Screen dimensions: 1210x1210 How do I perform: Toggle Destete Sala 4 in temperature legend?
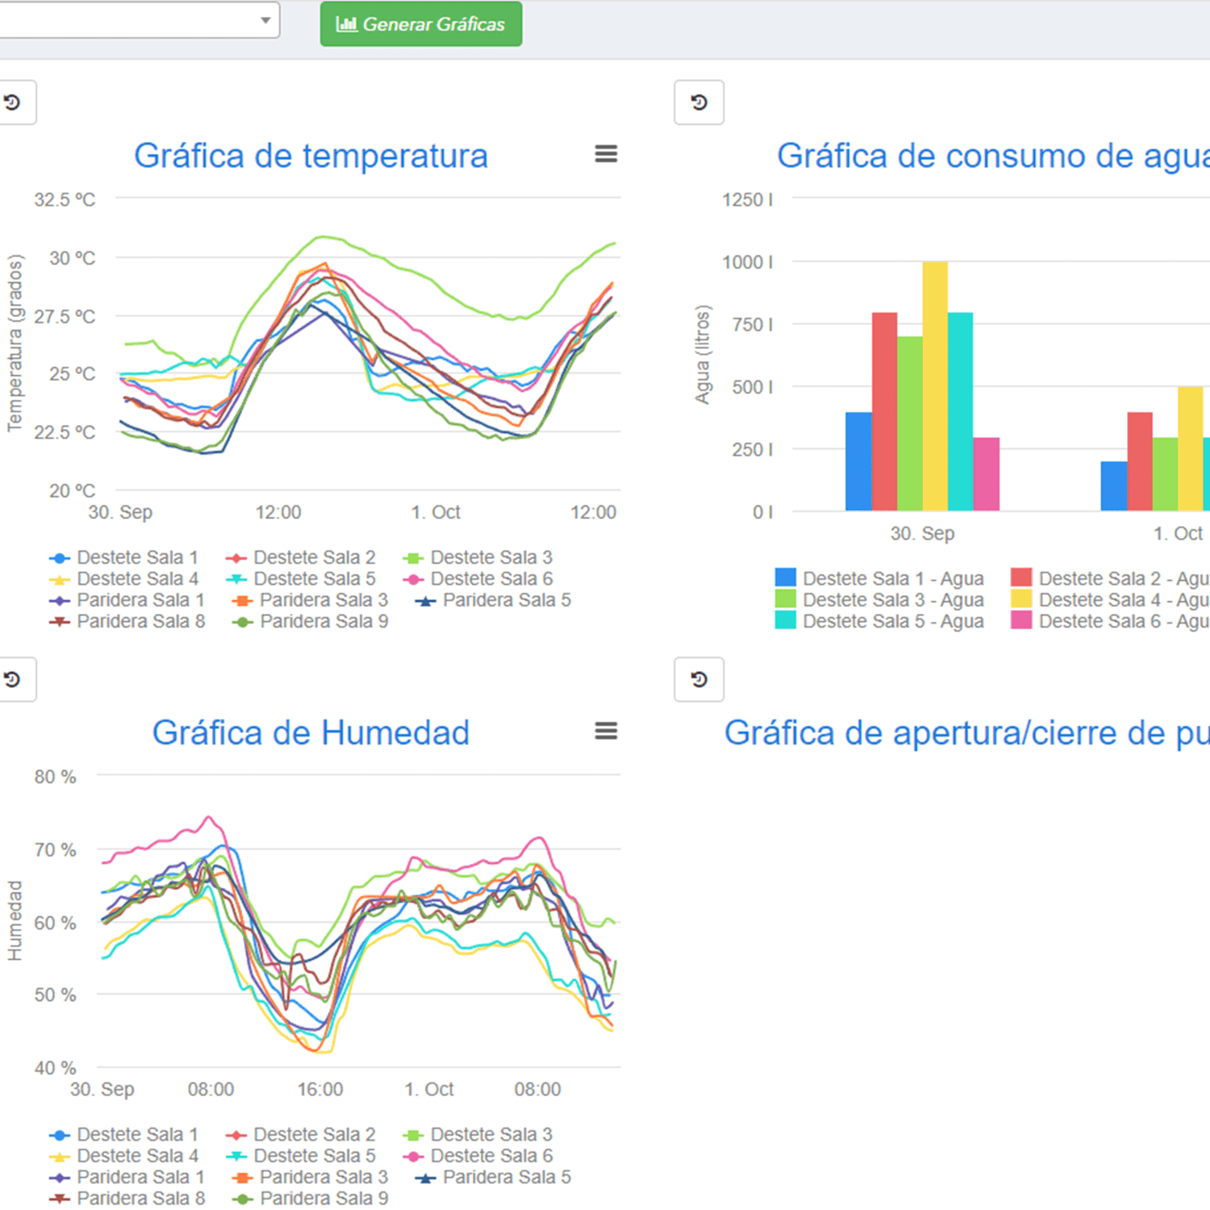click(123, 579)
